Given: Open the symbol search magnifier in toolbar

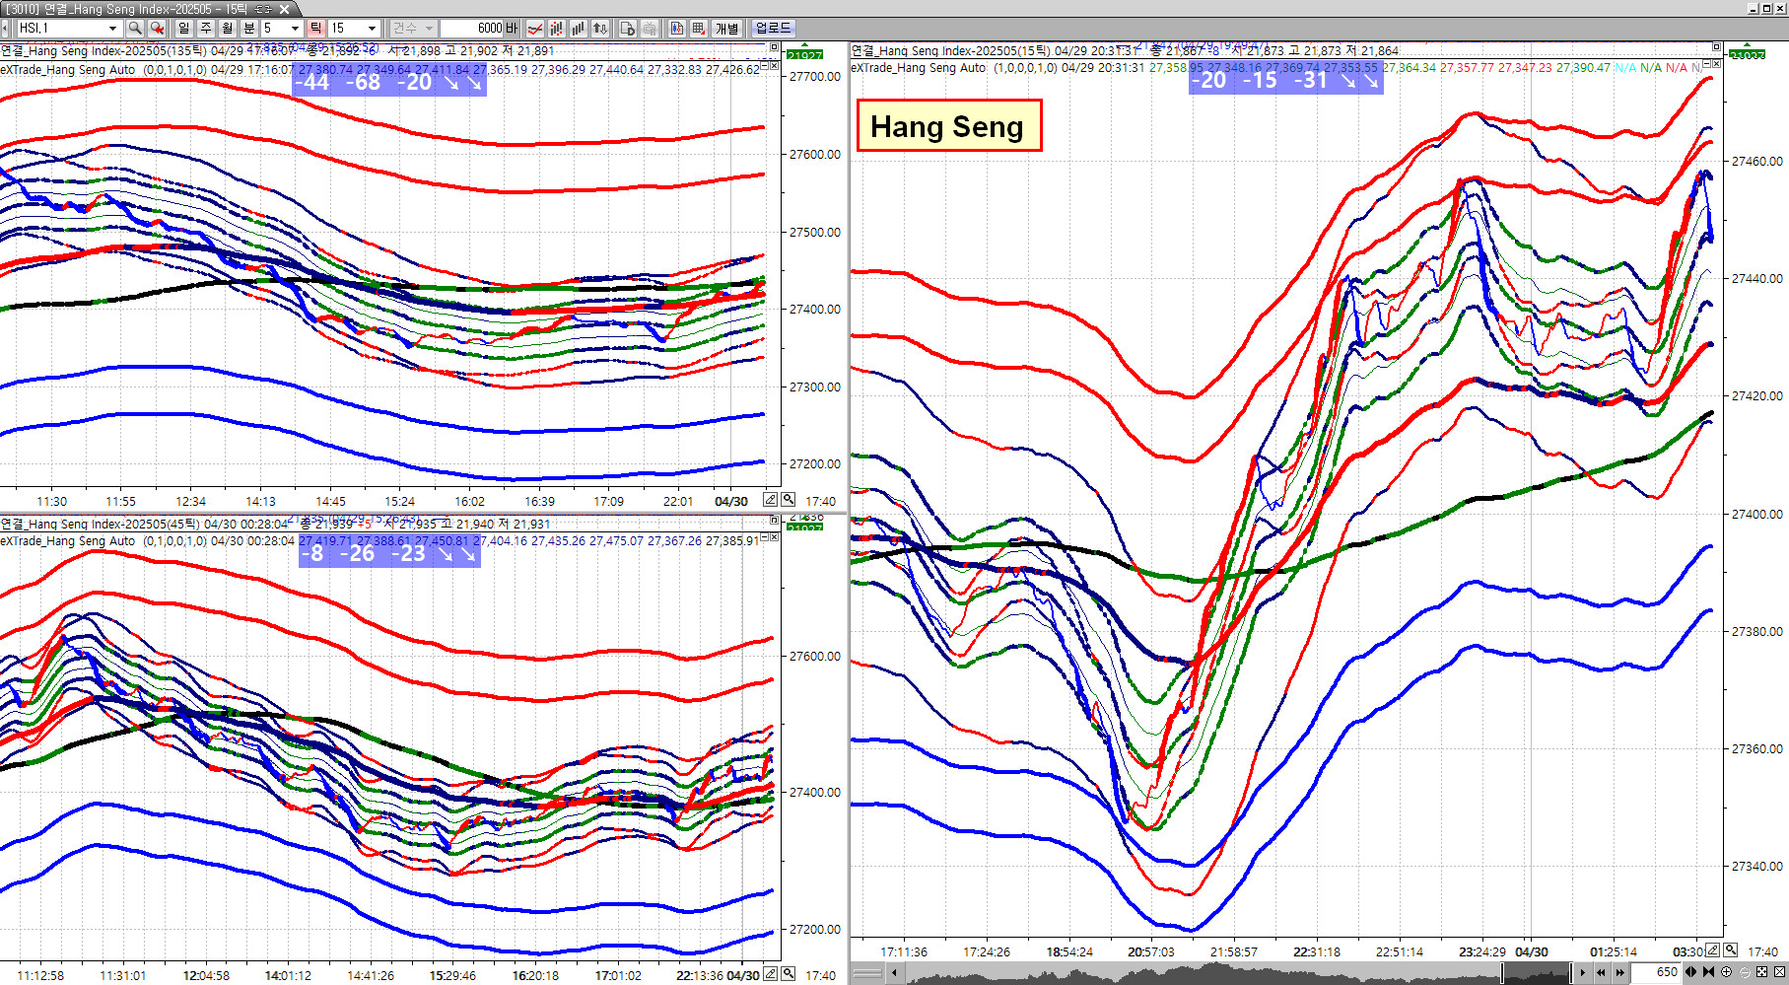Looking at the screenshot, I should (x=135, y=29).
